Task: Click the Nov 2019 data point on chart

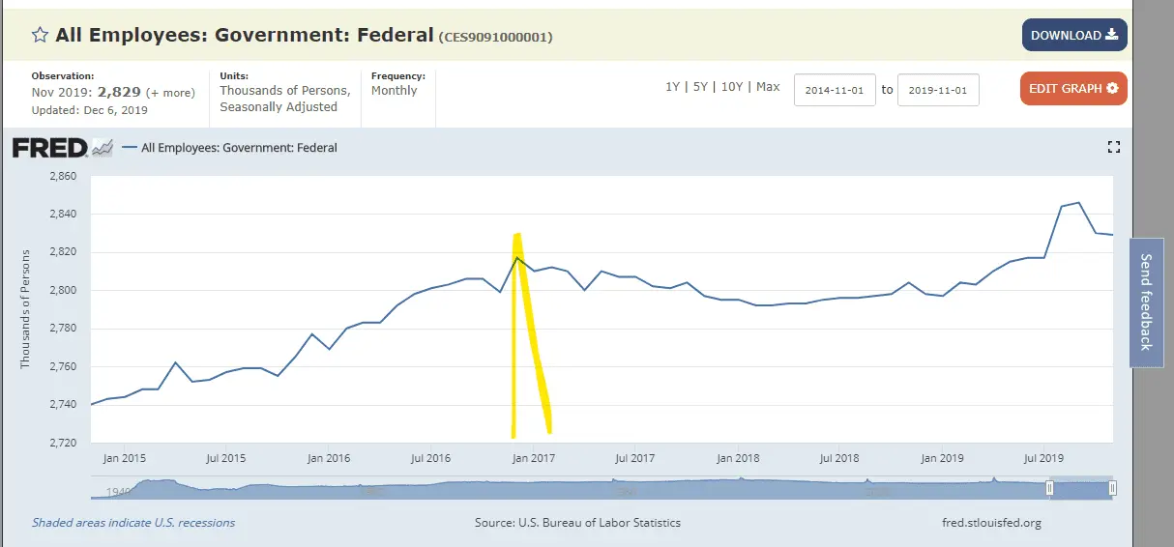Action: coord(1112,235)
